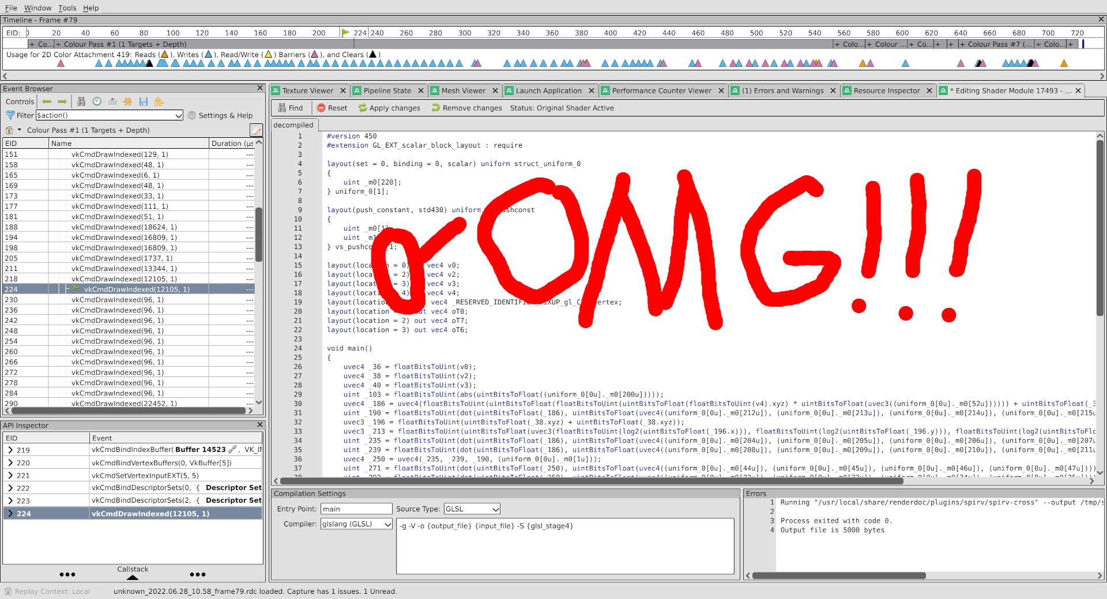Click the Apply changes button
1107x599 pixels.
point(389,108)
